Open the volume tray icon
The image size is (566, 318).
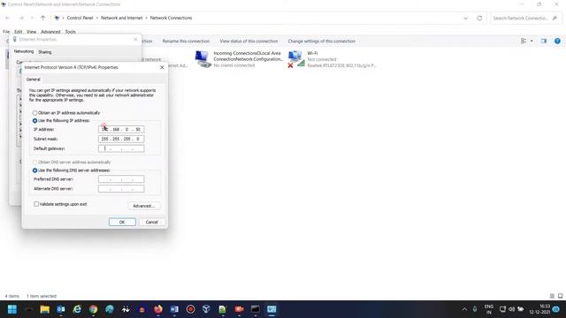coord(511,309)
